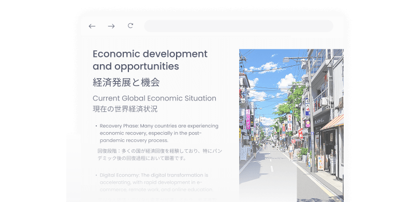This screenshot has width=410, height=202.
Task: Open the Japanese street photo
Action: pyautogui.click(x=291, y=125)
